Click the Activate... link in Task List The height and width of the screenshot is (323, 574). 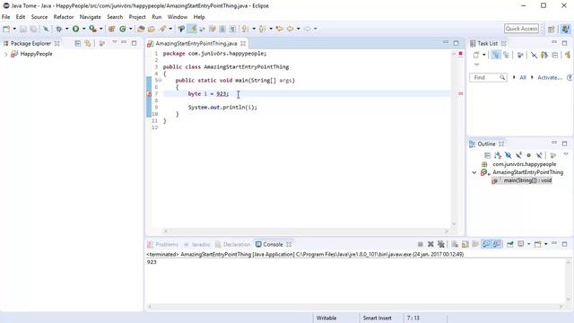tap(550, 78)
